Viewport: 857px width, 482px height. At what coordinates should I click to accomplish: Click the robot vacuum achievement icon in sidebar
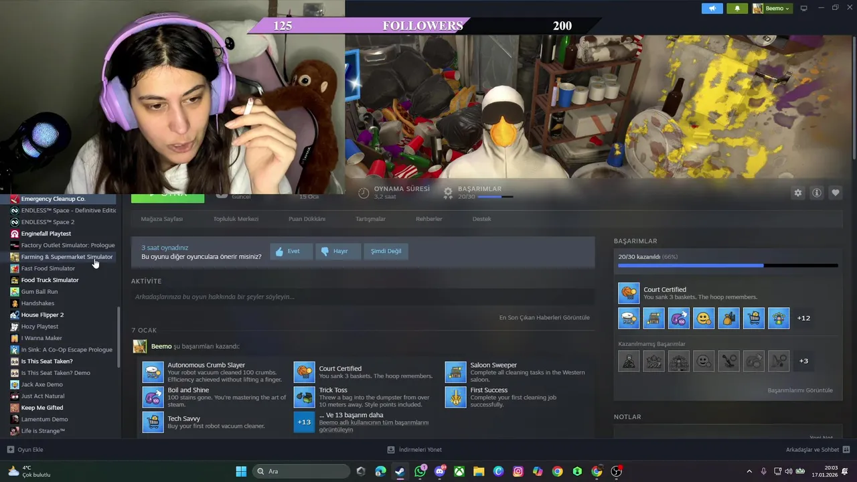[x=629, y=318]
